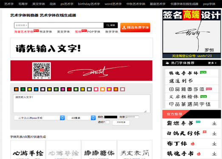The image size is (222, 159).
Task: Select the 心游手绘 font thumbnail
Action: pos(28,150)
